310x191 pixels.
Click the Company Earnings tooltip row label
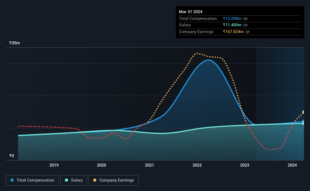point(196,32)
